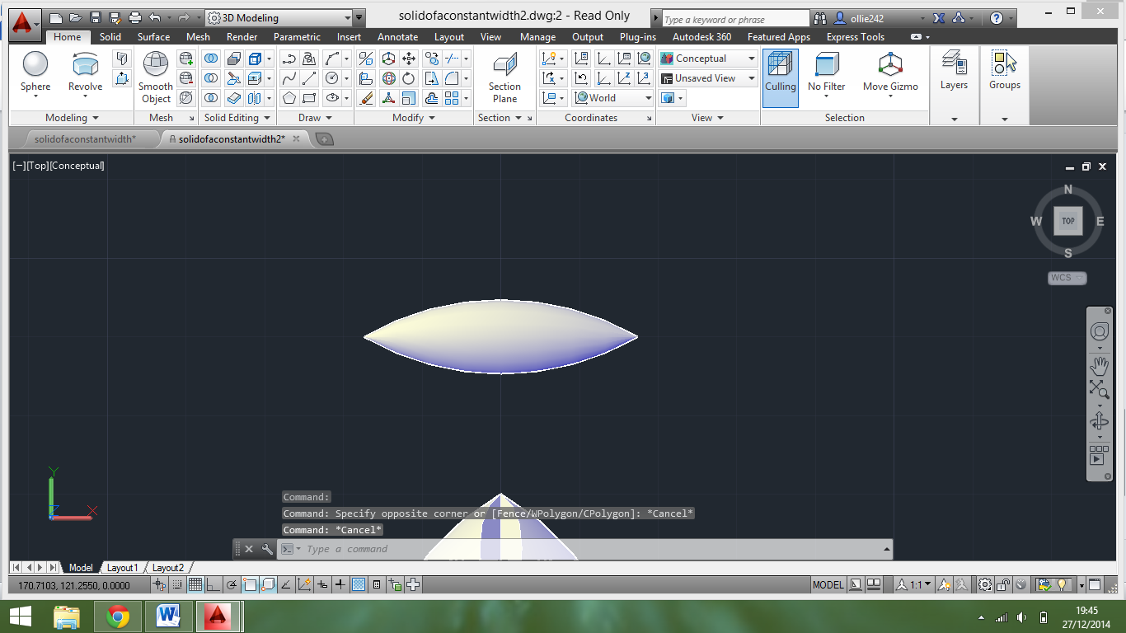Click the Save icon in quick access toolbar
The width and height of the screenshot is (1126, 633).
[x=96, y=17]
